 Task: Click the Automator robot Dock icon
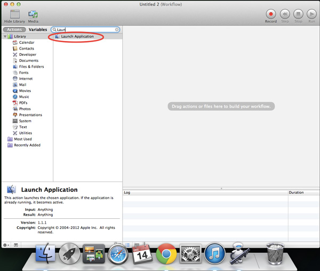(239, 253)
